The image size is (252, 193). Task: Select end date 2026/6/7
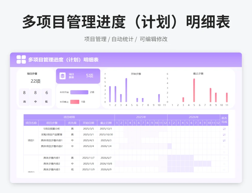coord(106,158)
